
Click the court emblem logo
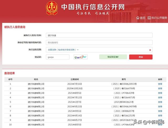click(52, 8)
